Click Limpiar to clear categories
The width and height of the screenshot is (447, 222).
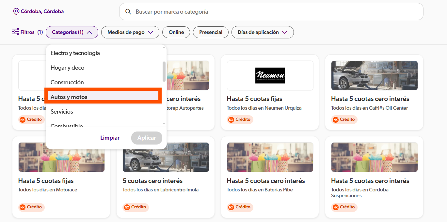(x=110, y=138)
